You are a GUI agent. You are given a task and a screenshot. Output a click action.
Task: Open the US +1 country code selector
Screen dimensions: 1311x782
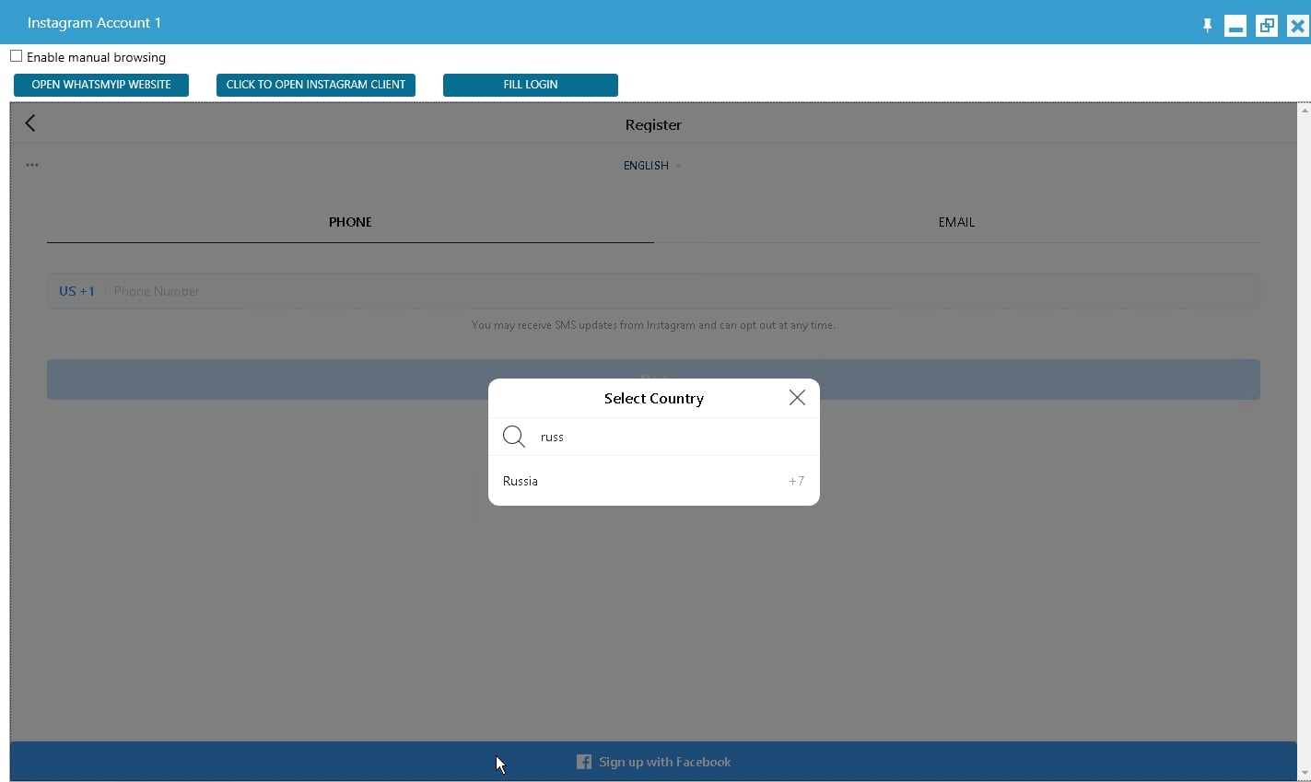pyautogui.click(x=76, y=291)
